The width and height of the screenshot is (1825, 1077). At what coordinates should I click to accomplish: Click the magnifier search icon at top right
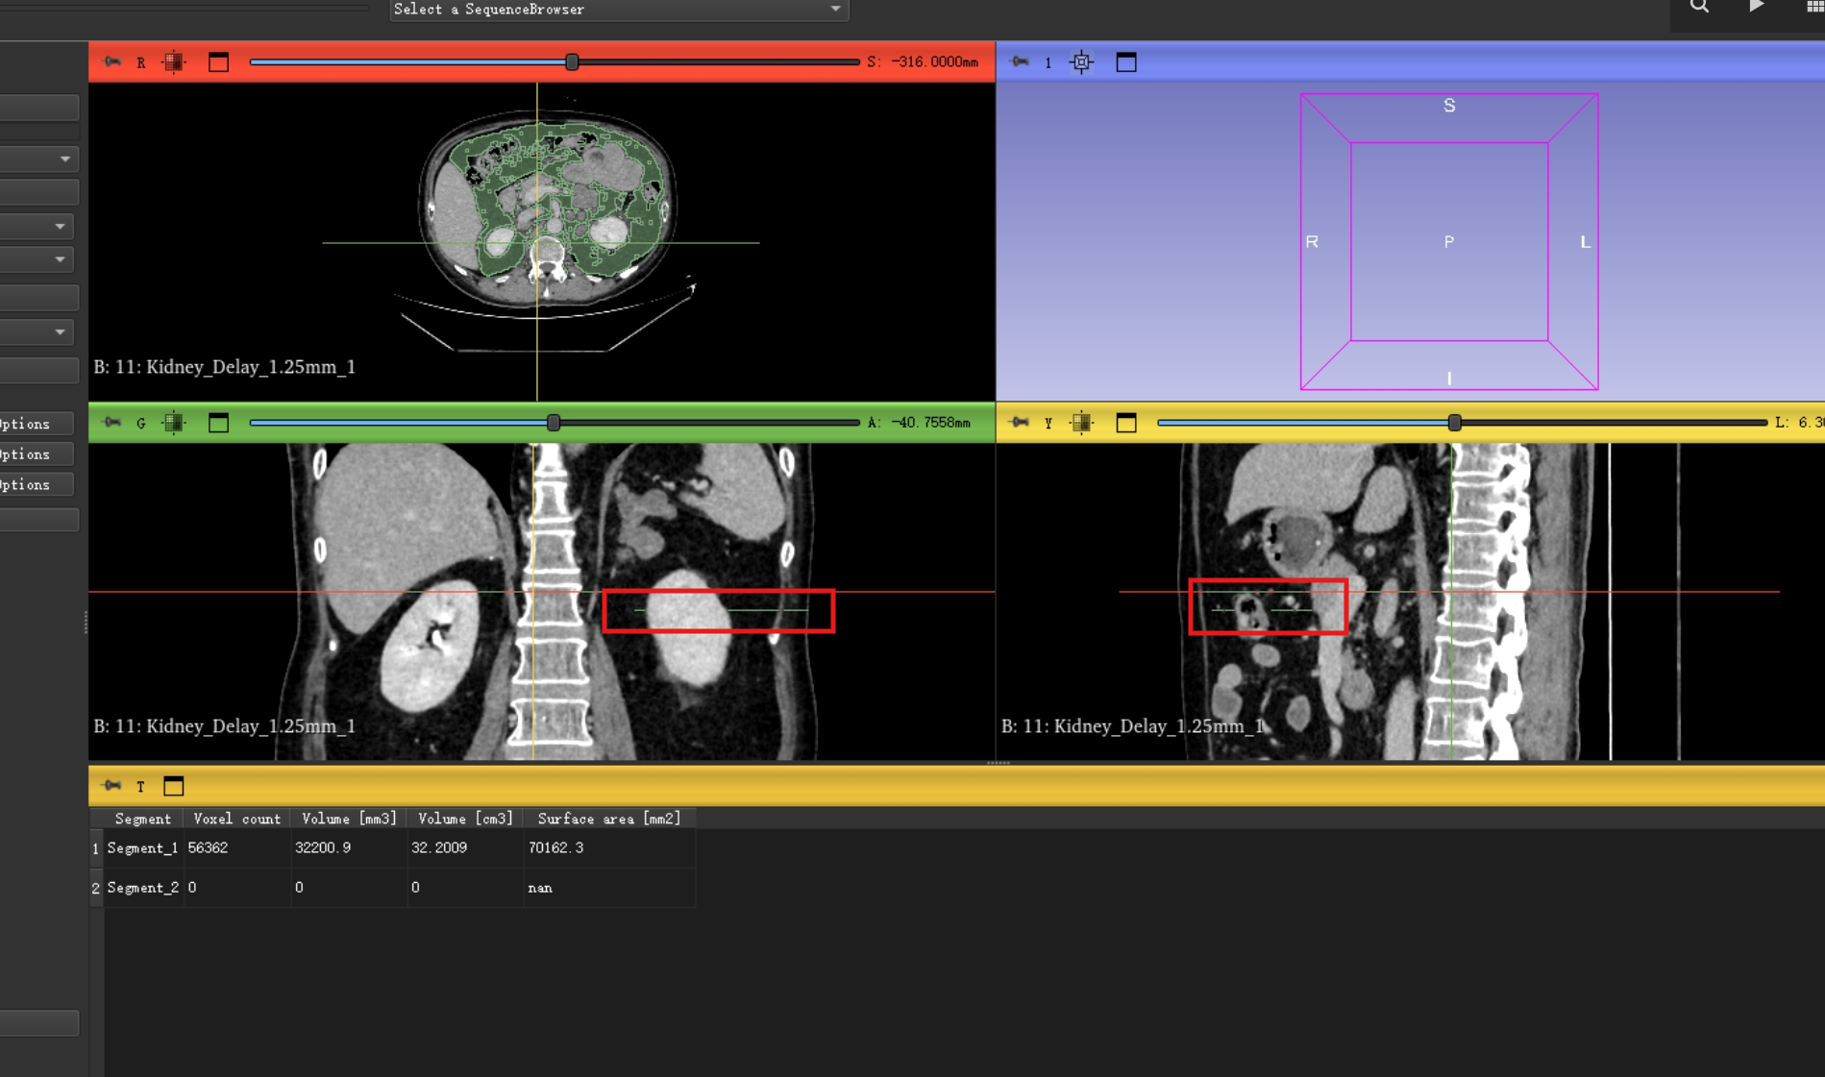(x=1699, y=8)
